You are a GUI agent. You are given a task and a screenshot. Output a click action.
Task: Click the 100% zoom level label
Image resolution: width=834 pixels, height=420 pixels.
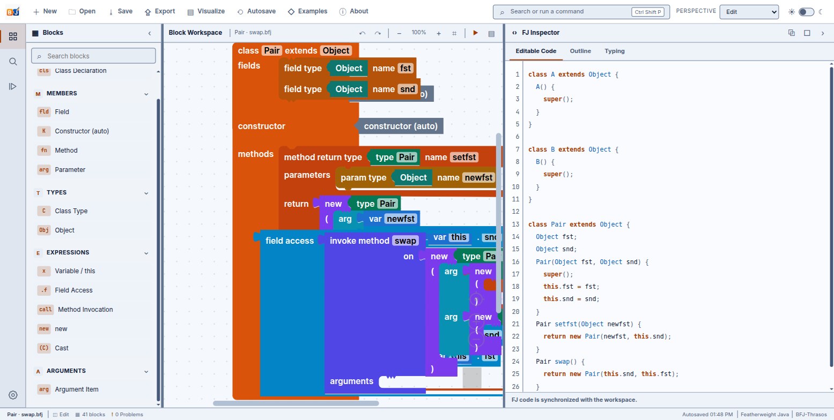click(x=419, y=33)
